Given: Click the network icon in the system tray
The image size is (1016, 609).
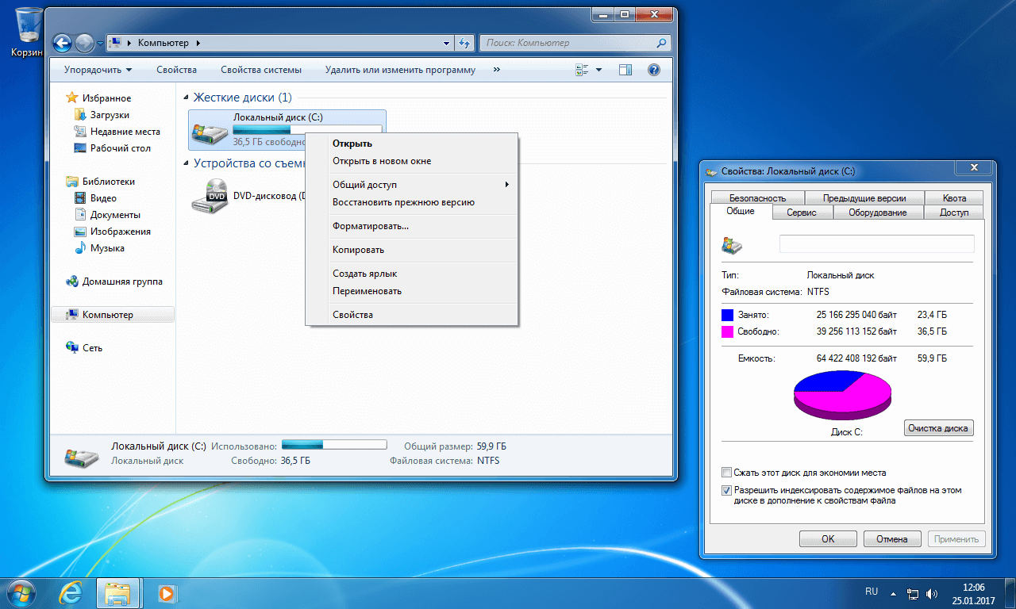Looking at the screenshot, I should click(914, 593).
